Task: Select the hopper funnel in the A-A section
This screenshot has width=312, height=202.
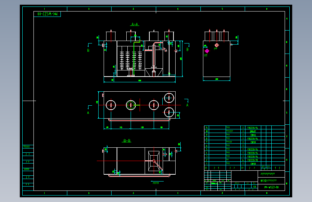Action: pyautogui.click(x=154, y=72)
